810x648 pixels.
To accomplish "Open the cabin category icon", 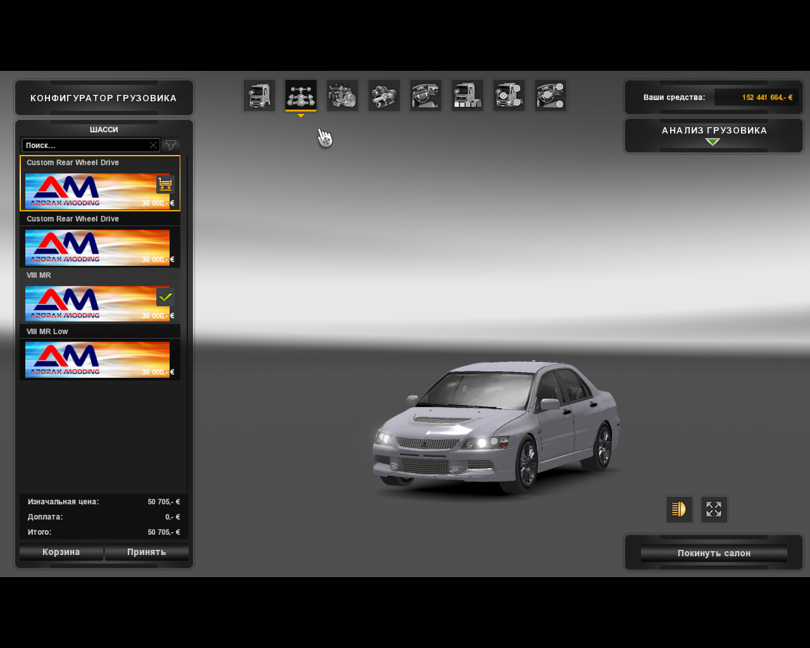I will (259, 95).
